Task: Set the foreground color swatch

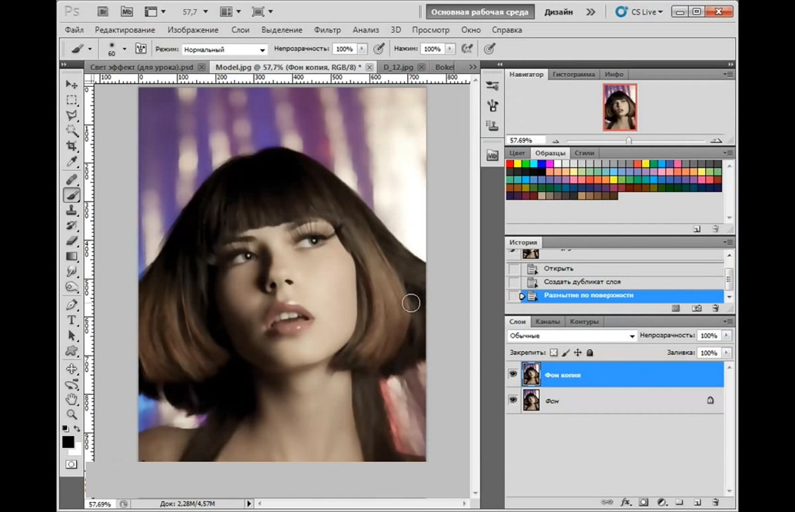Action: 68,442
